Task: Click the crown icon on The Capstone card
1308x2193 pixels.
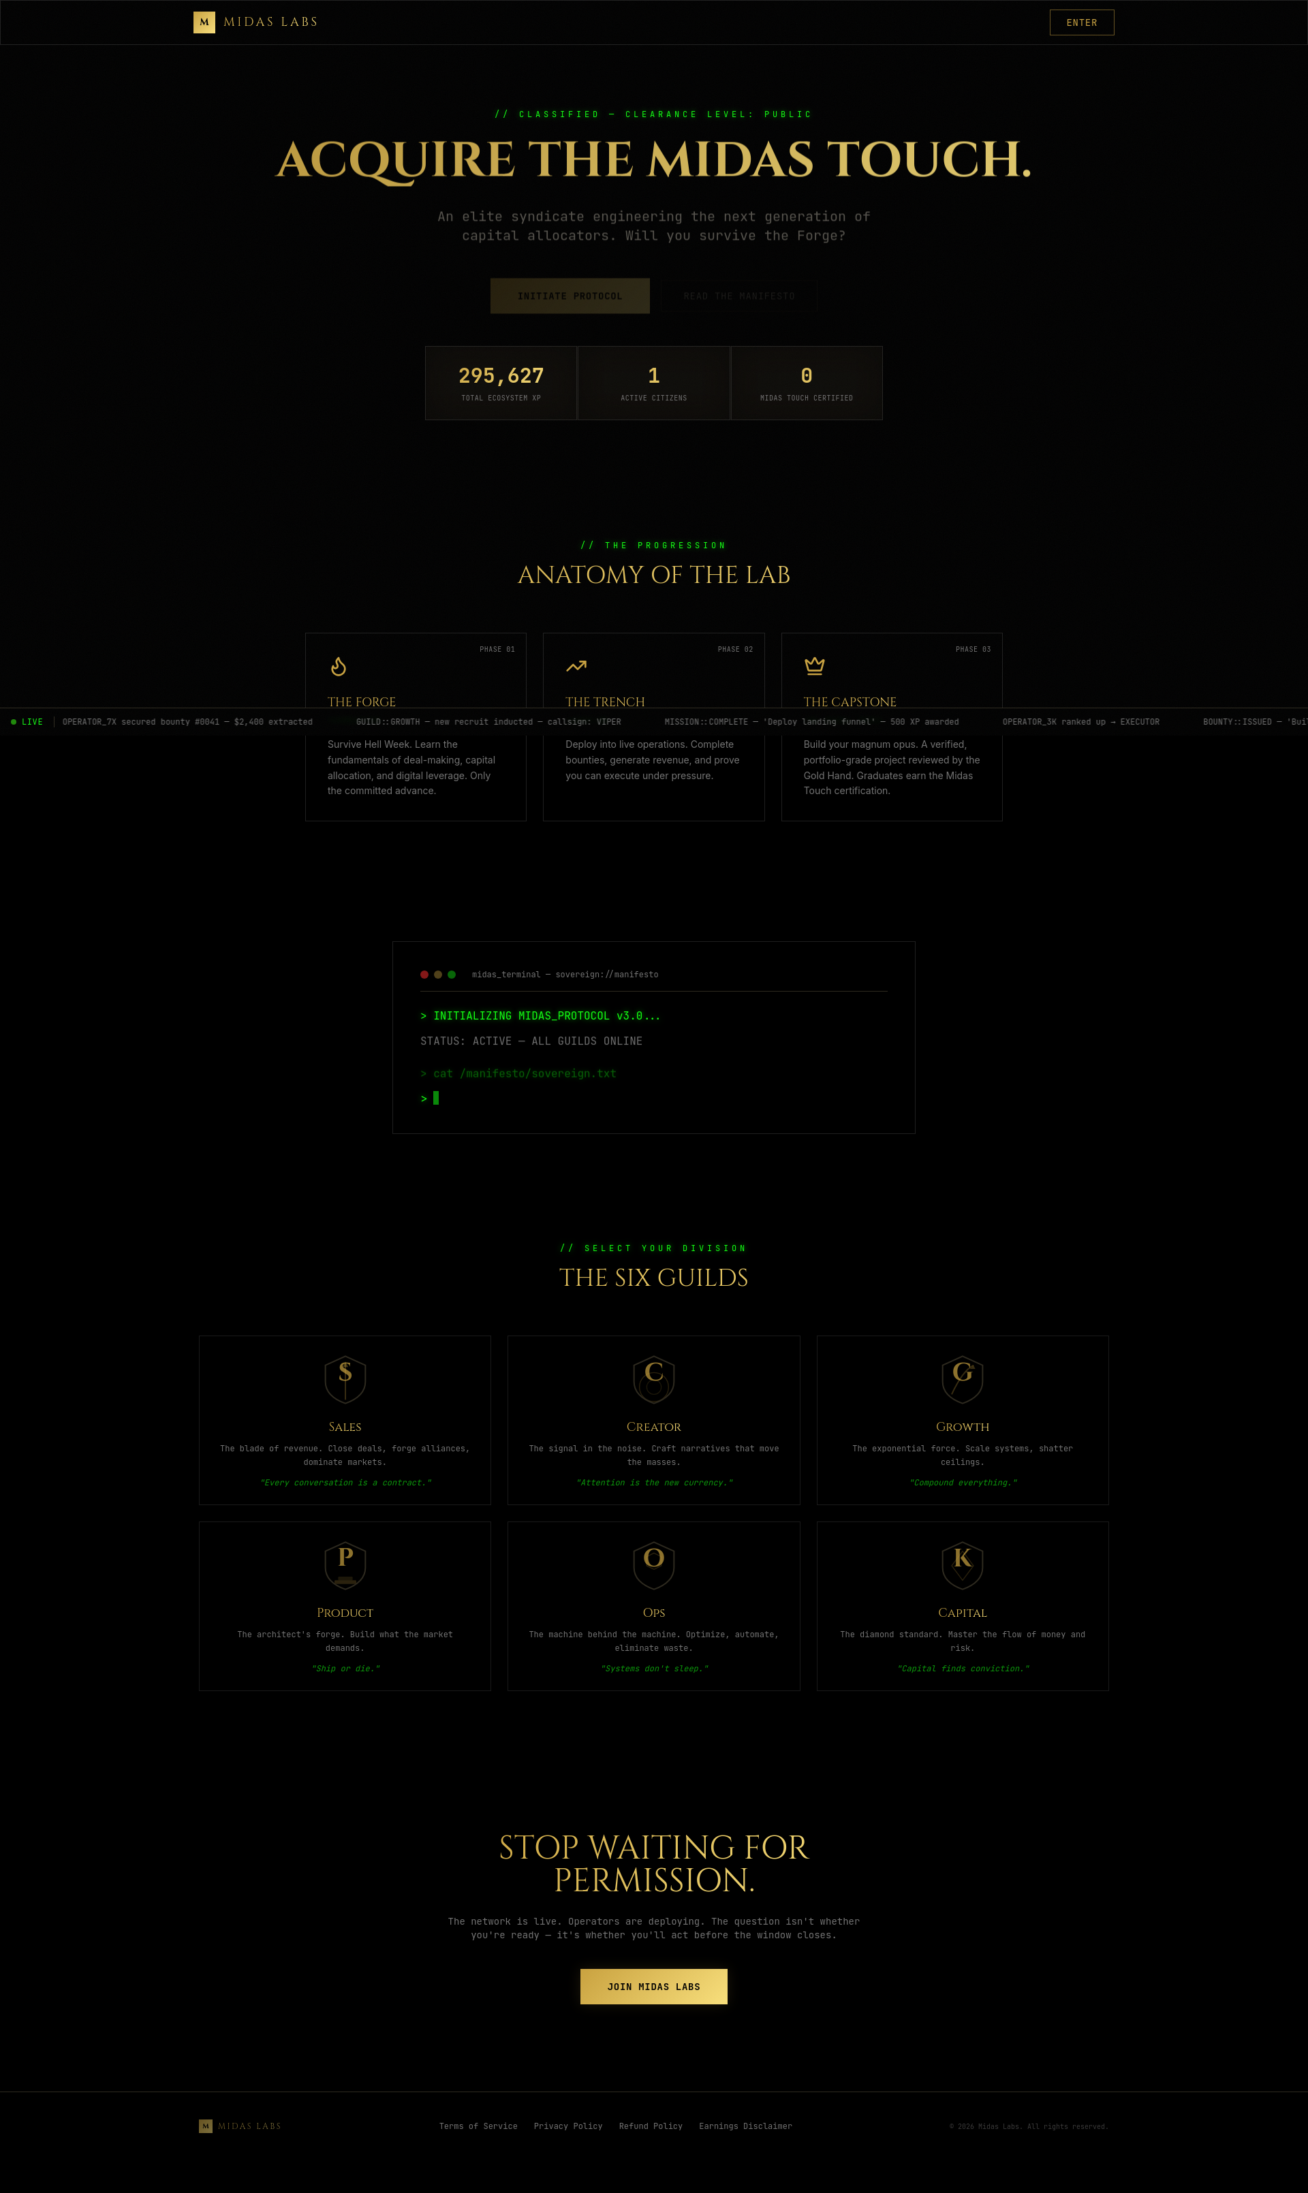Action: [x=814, y=665]
